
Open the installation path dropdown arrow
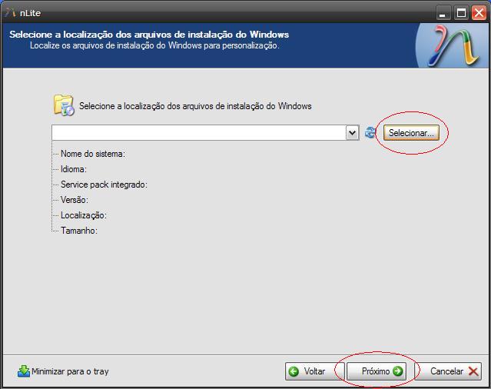pos(352,133)
